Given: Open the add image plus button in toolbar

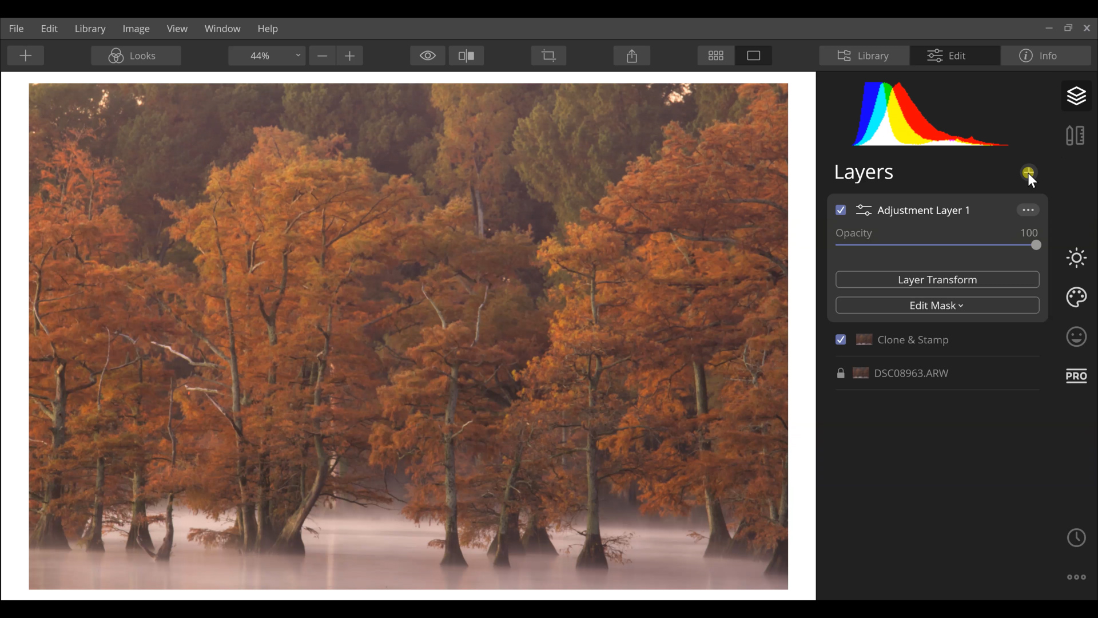Looking at the screenshot, I should click(x=26, y=56).
